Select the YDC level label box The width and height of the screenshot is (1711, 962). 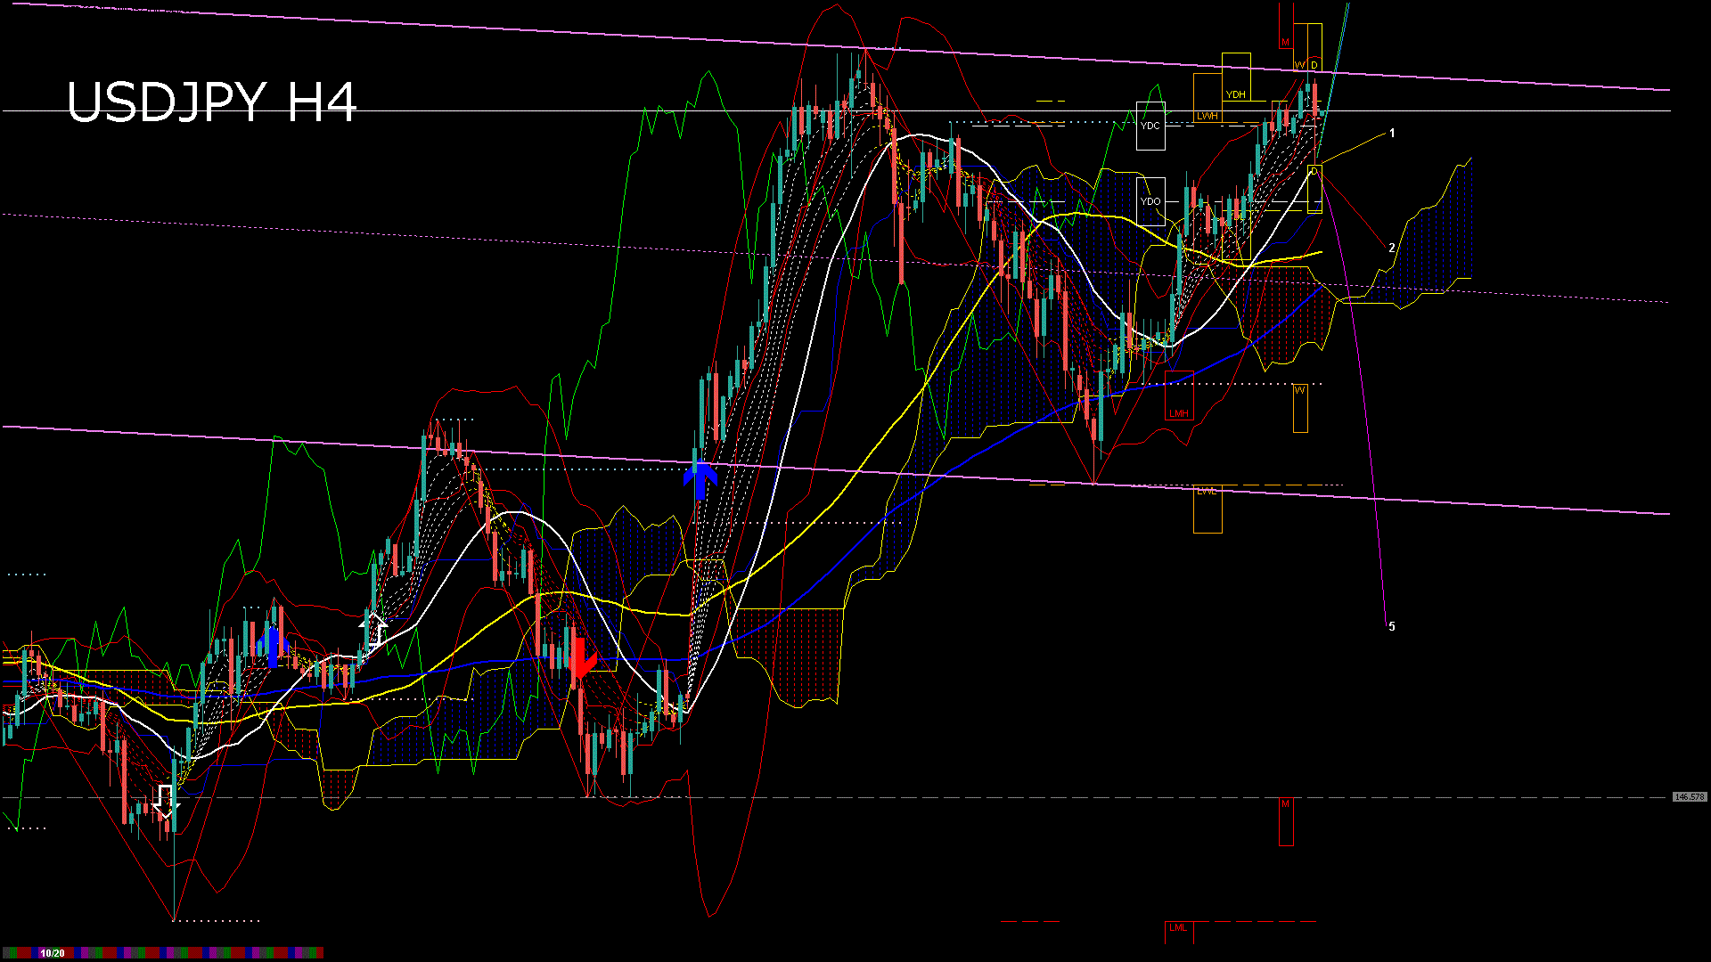[1150, 126]
